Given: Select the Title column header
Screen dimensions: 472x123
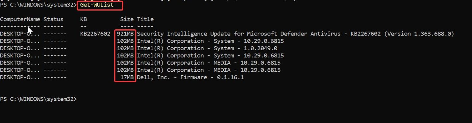Looking at the screenshot, I should (145, 19).
